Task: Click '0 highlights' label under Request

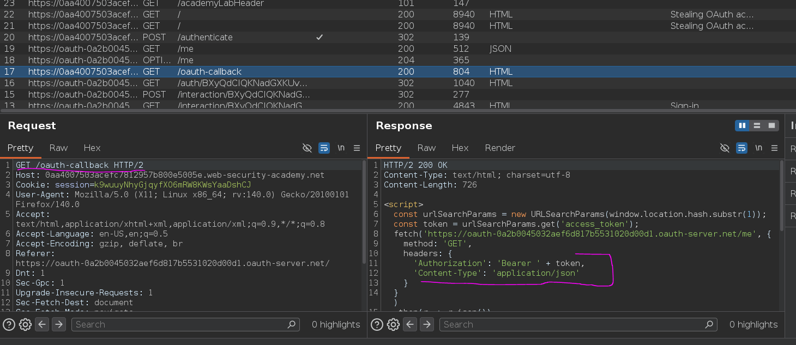Action: click(x=336, y=325)
